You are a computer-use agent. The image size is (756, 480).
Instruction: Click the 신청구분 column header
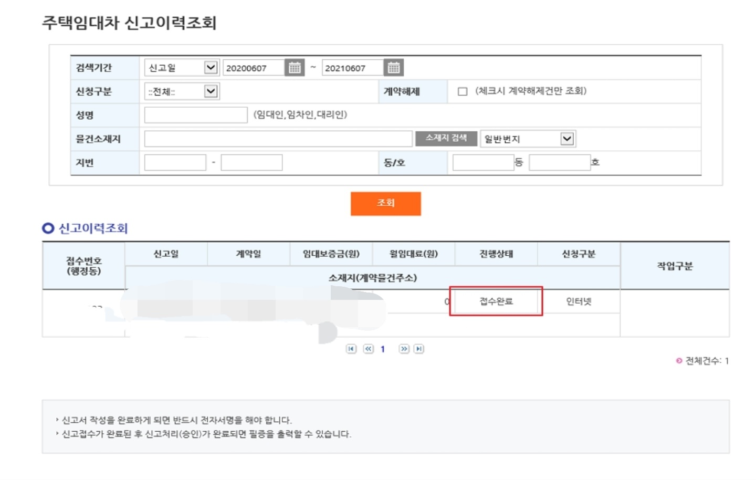click(x=579, y=254)
